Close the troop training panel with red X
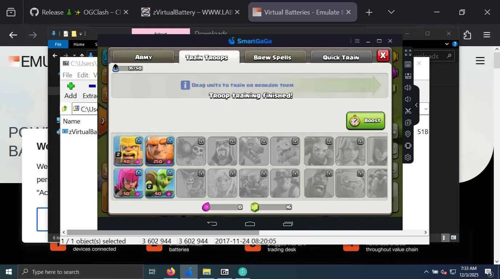 click(x=383, y=56)
